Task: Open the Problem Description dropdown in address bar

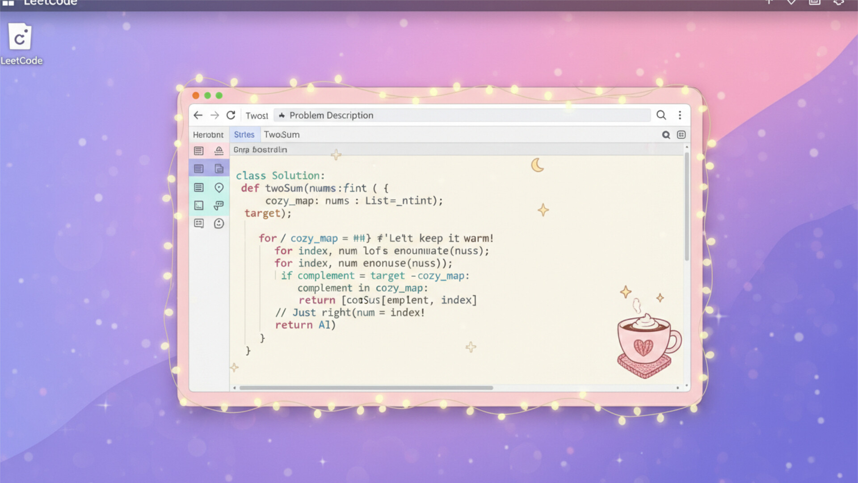Action: [x=332, y=115]
